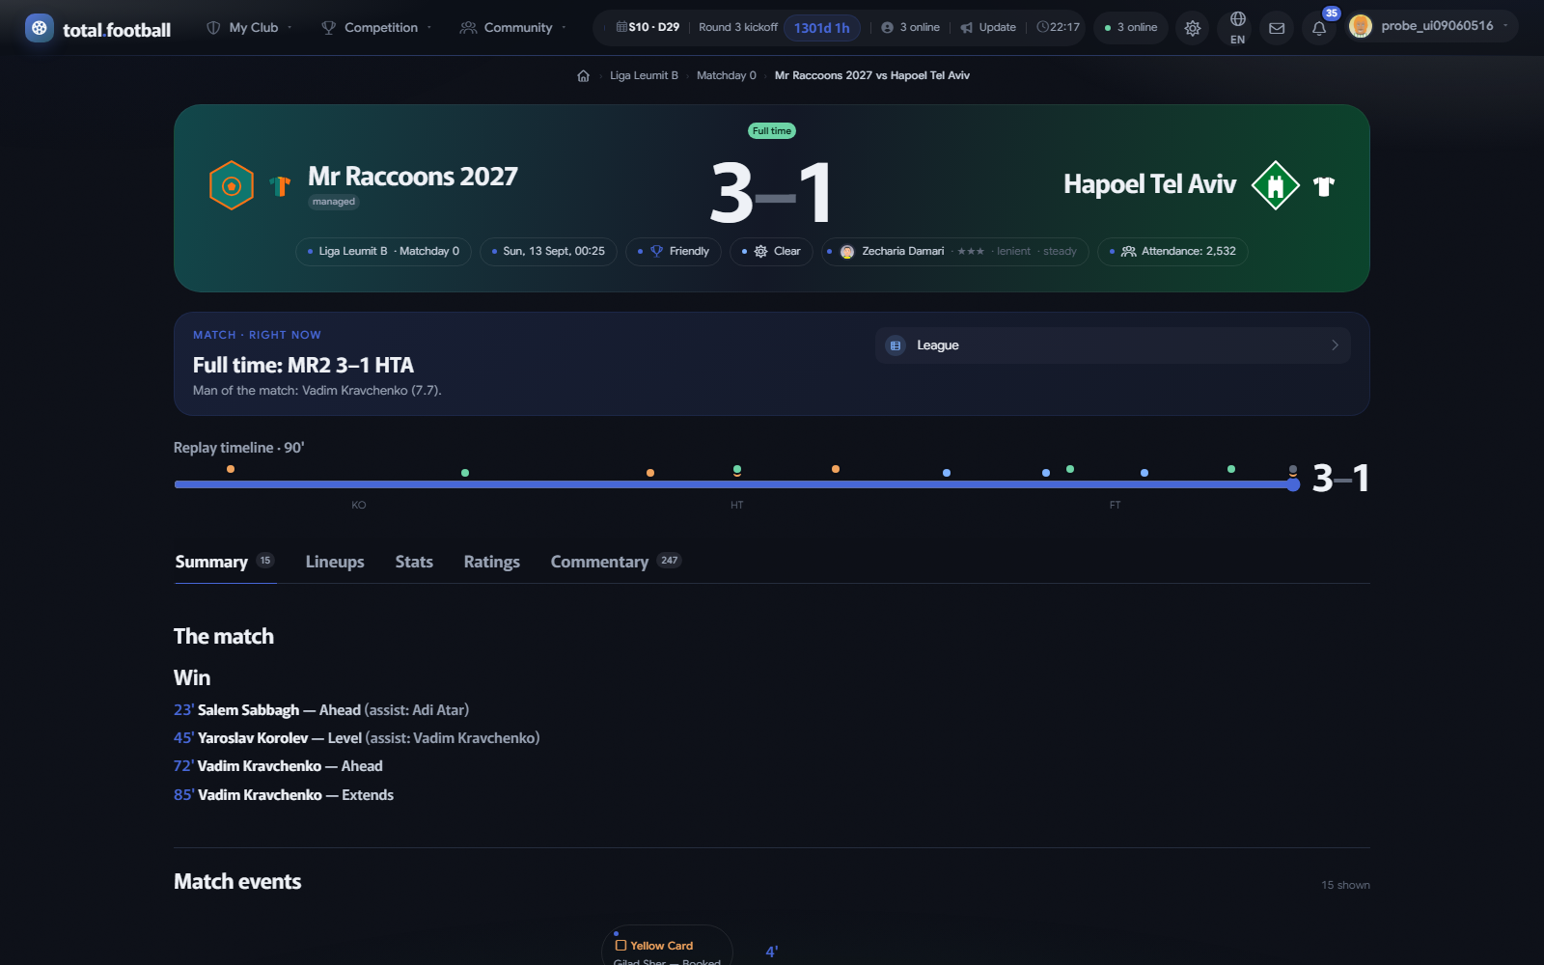Open notifications bell with 35 badge

click(x=1319, y=28)
